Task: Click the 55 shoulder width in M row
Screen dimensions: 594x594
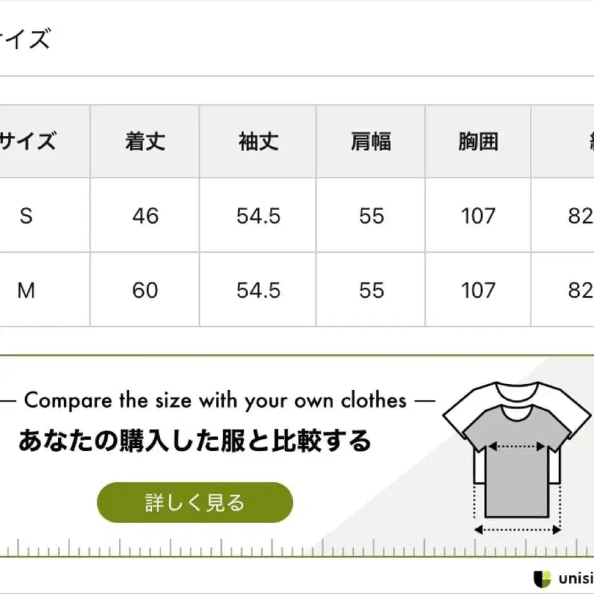Action: (372, 290)
